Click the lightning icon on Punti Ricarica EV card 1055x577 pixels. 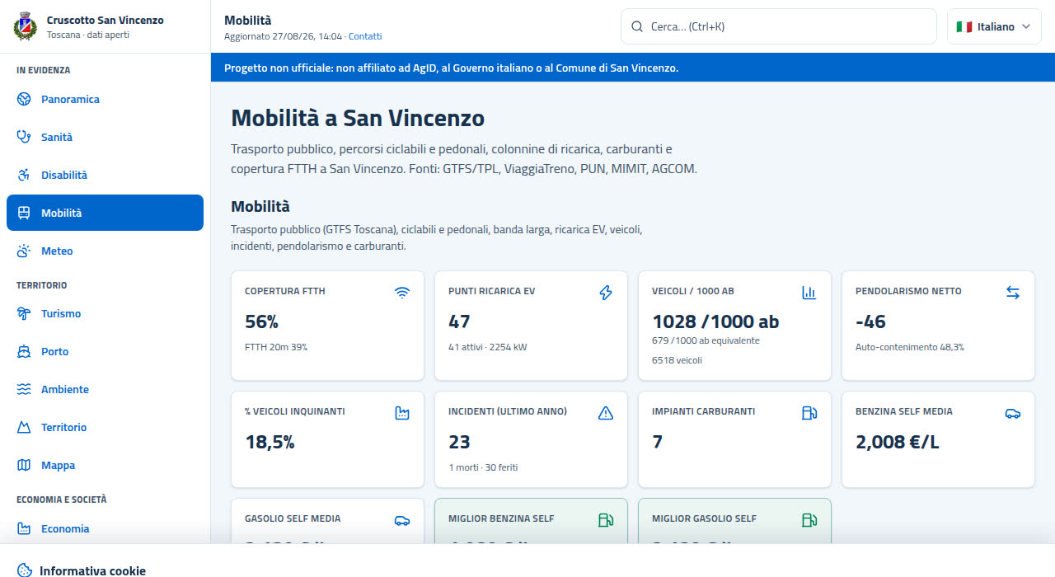(606, 293)
